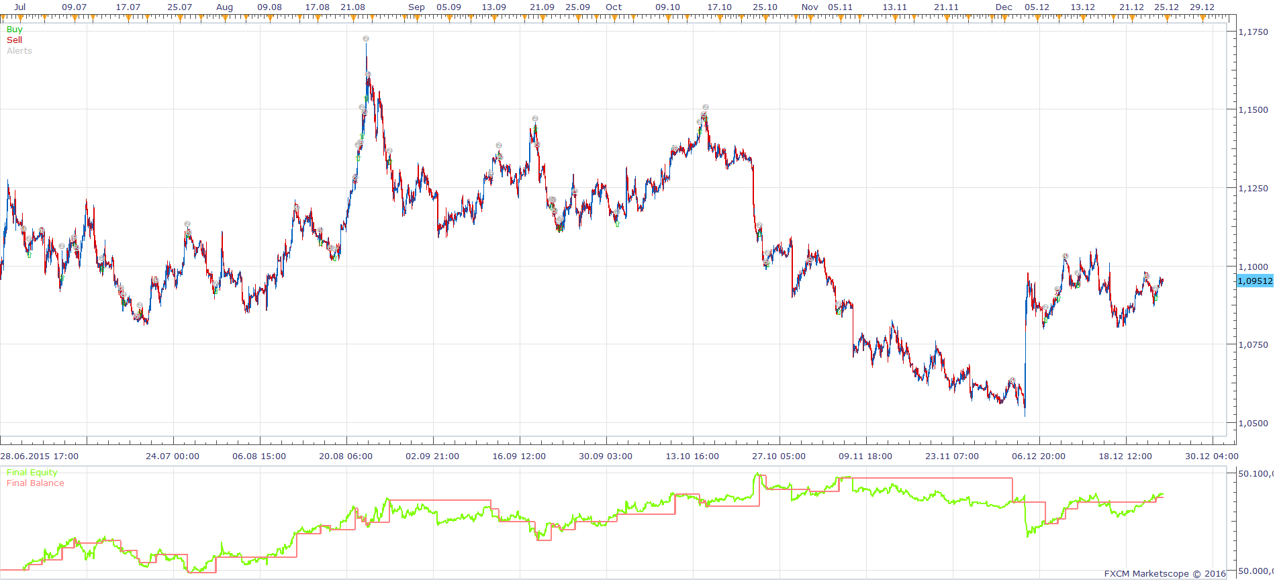Image resolution: width=1275 pixels, height=580 pixels.
Task: Select the Final Equity legend label
Action: click(32, 473)
